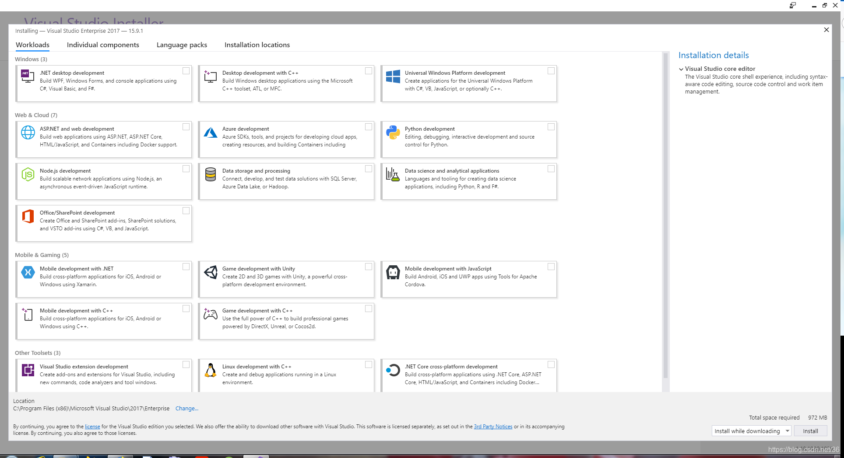Click the Data science flask icon
Screen dimensions: 844x458
393,174
